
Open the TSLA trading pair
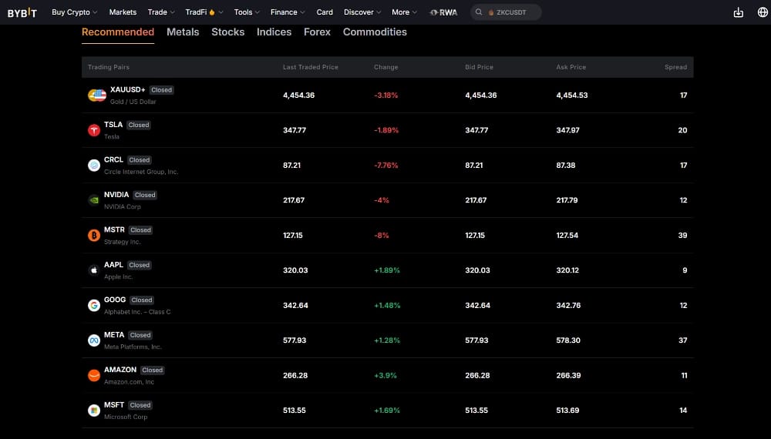pos(388,130)
